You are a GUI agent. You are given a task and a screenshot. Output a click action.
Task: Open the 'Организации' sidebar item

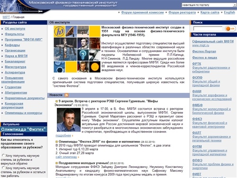click(x=15, y=50)
